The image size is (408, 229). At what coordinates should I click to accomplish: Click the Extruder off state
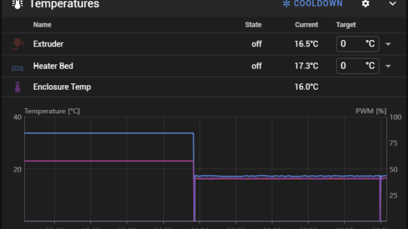coord(256,44)
